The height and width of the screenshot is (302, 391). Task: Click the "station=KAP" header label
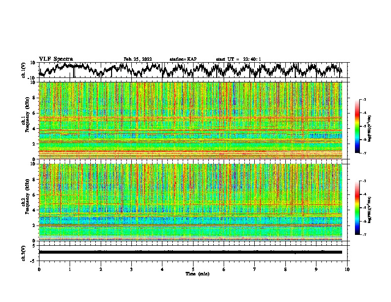coord(183,59)
